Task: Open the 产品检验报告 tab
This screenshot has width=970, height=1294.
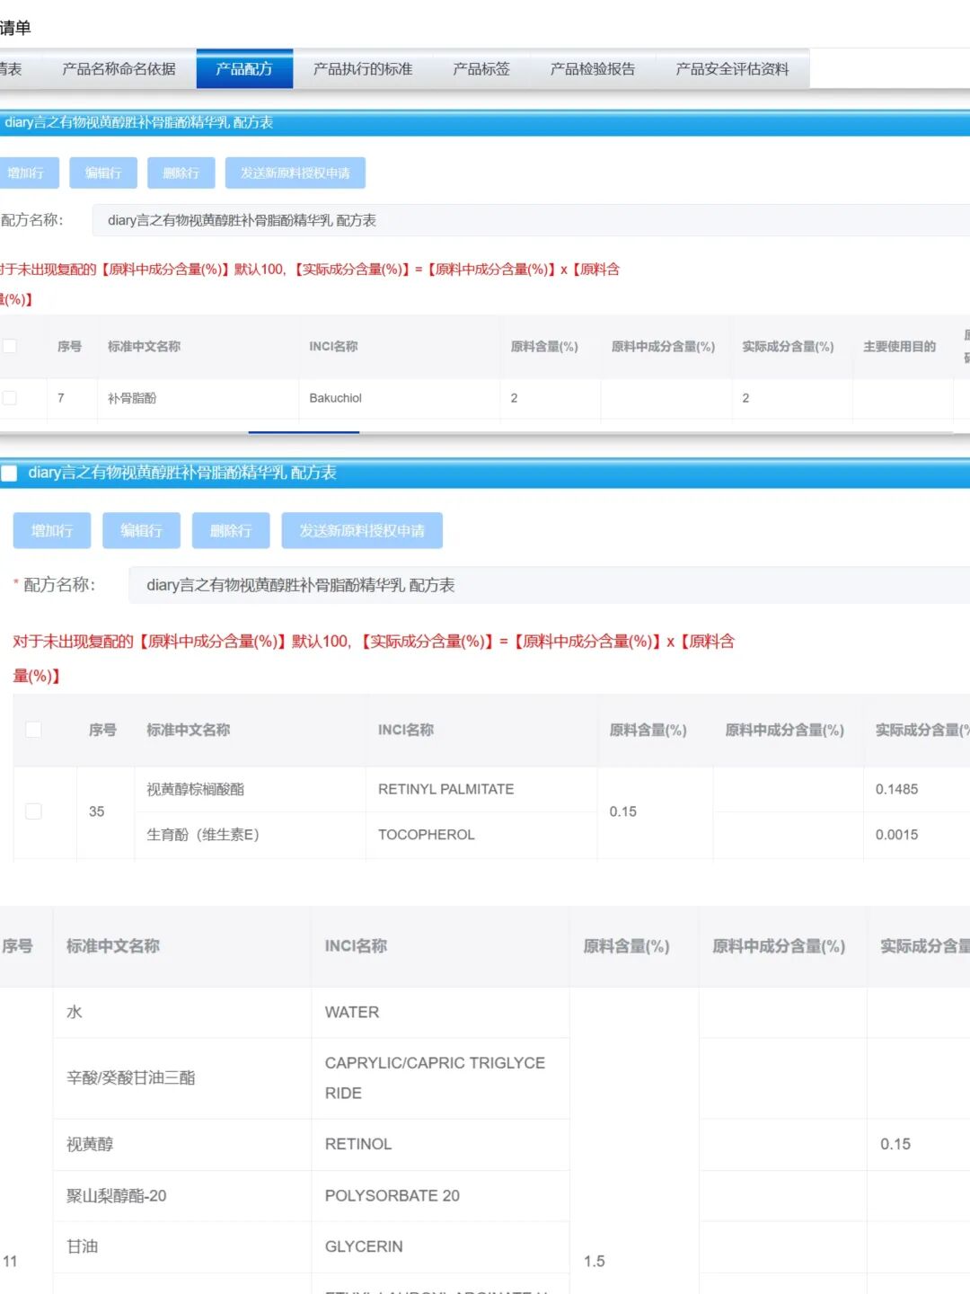Action: click(593, 69)
